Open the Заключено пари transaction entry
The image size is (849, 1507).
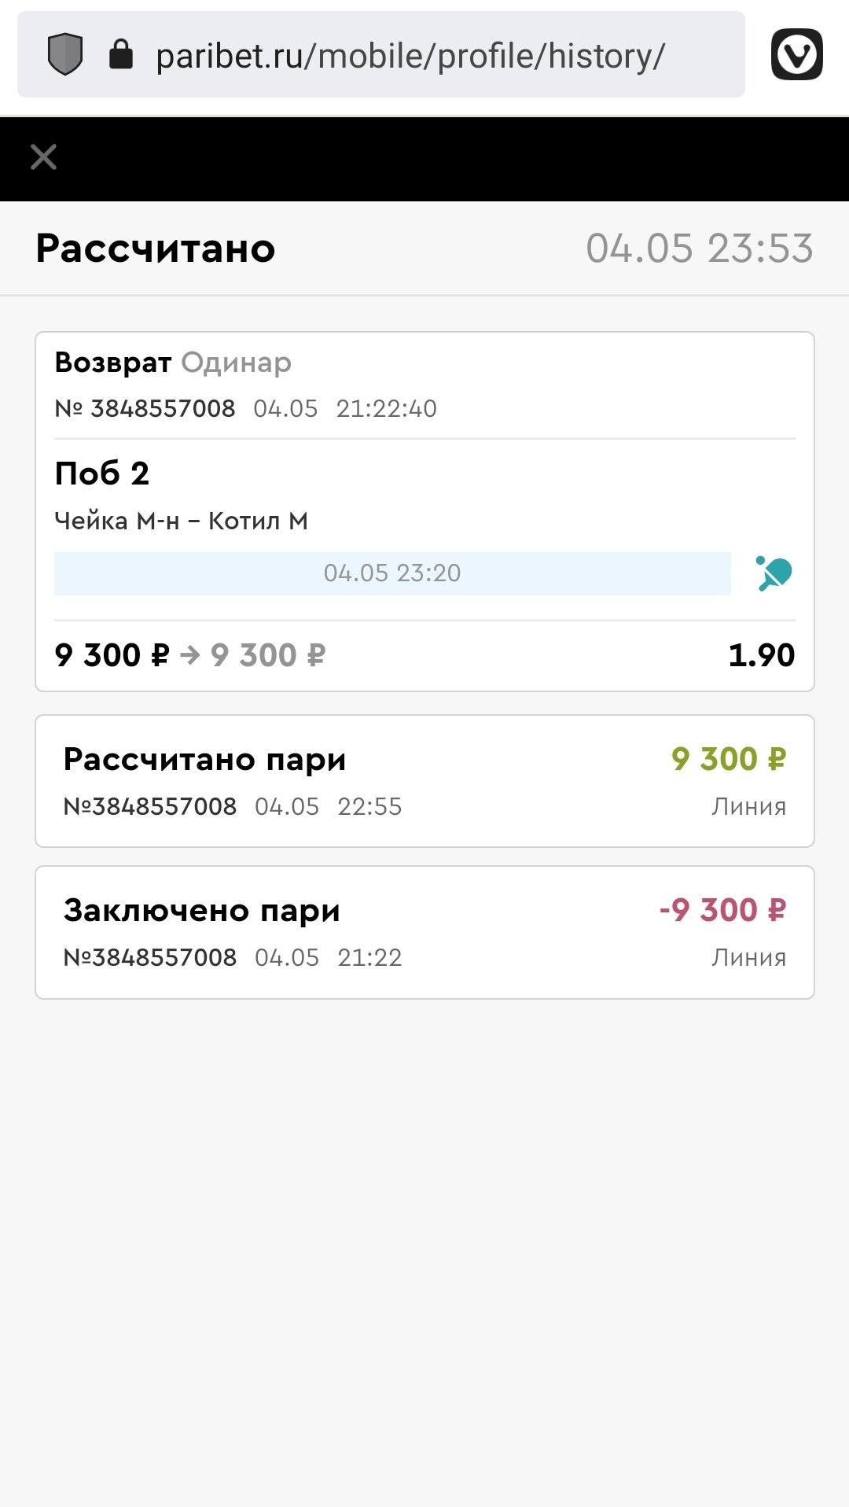tap(424, 932)
